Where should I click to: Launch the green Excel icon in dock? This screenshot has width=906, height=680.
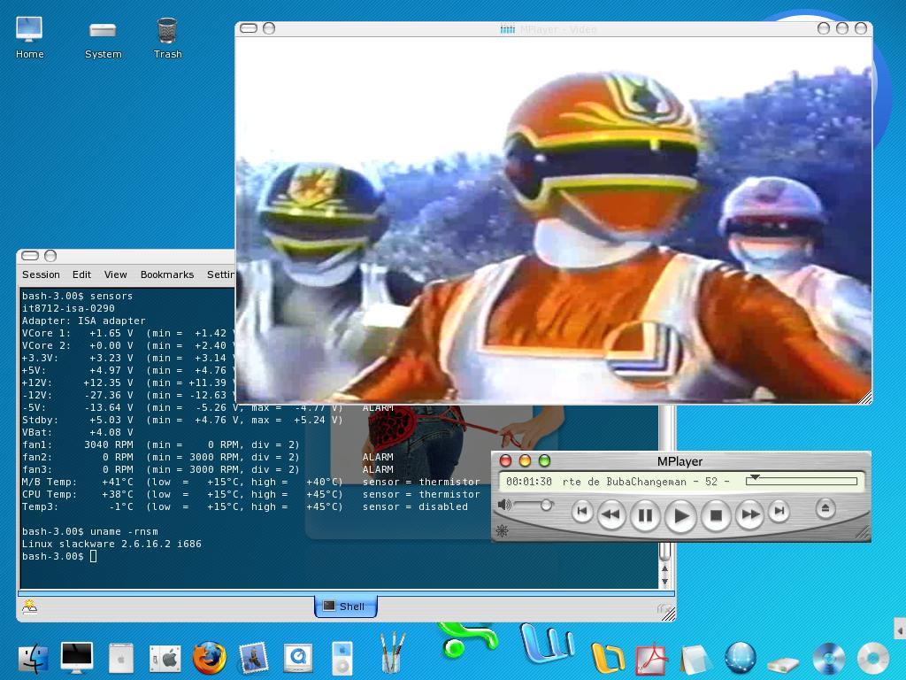coord(467,639)
